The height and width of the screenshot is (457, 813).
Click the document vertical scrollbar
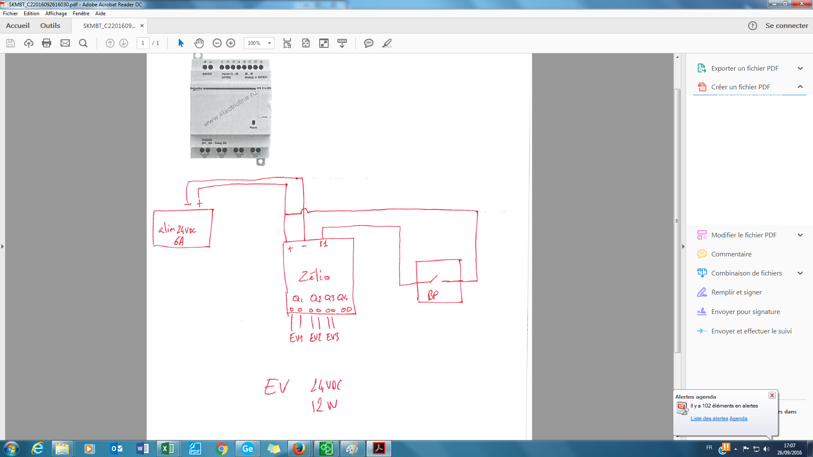pyautogui.click(x=677, y=220)
